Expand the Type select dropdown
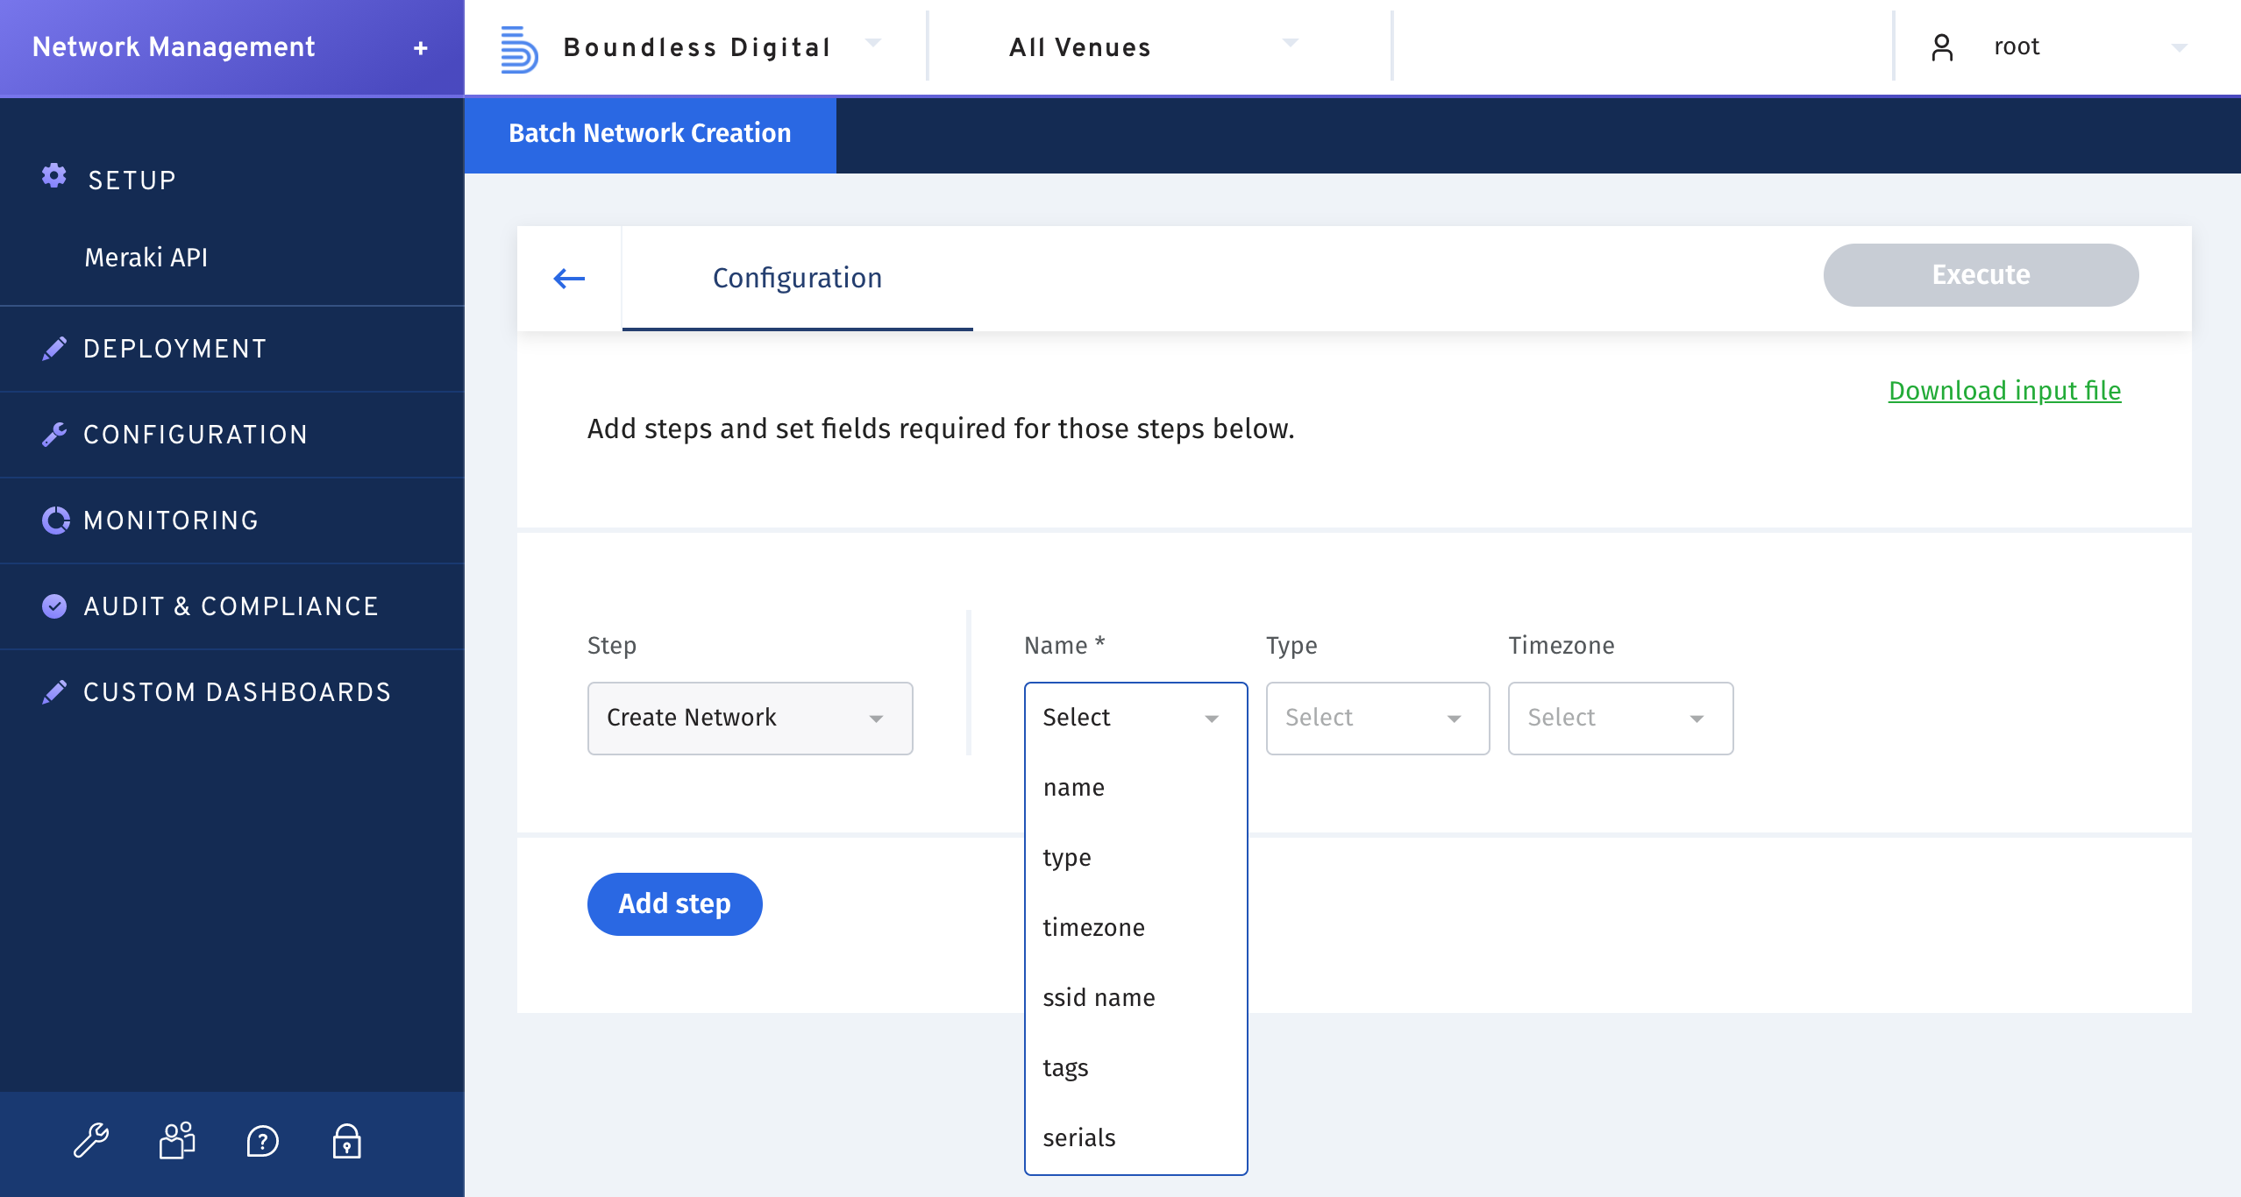 click(x=1377, y=718)
